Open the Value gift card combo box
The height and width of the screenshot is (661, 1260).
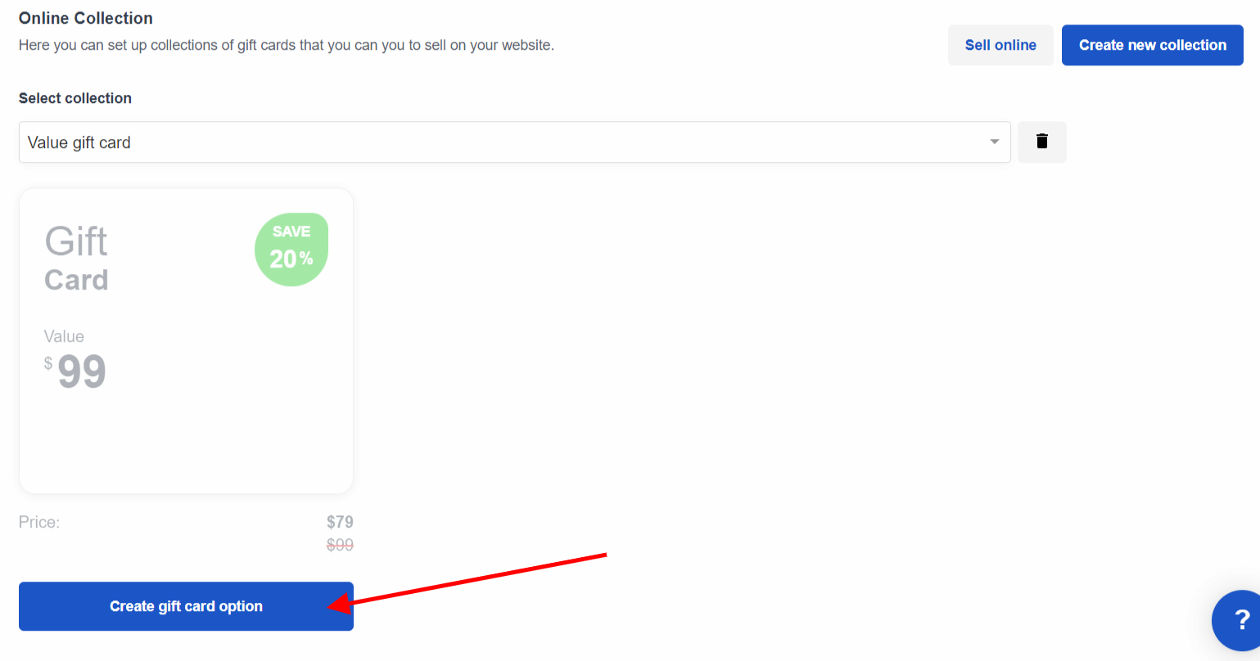click(x=514, y=142)
